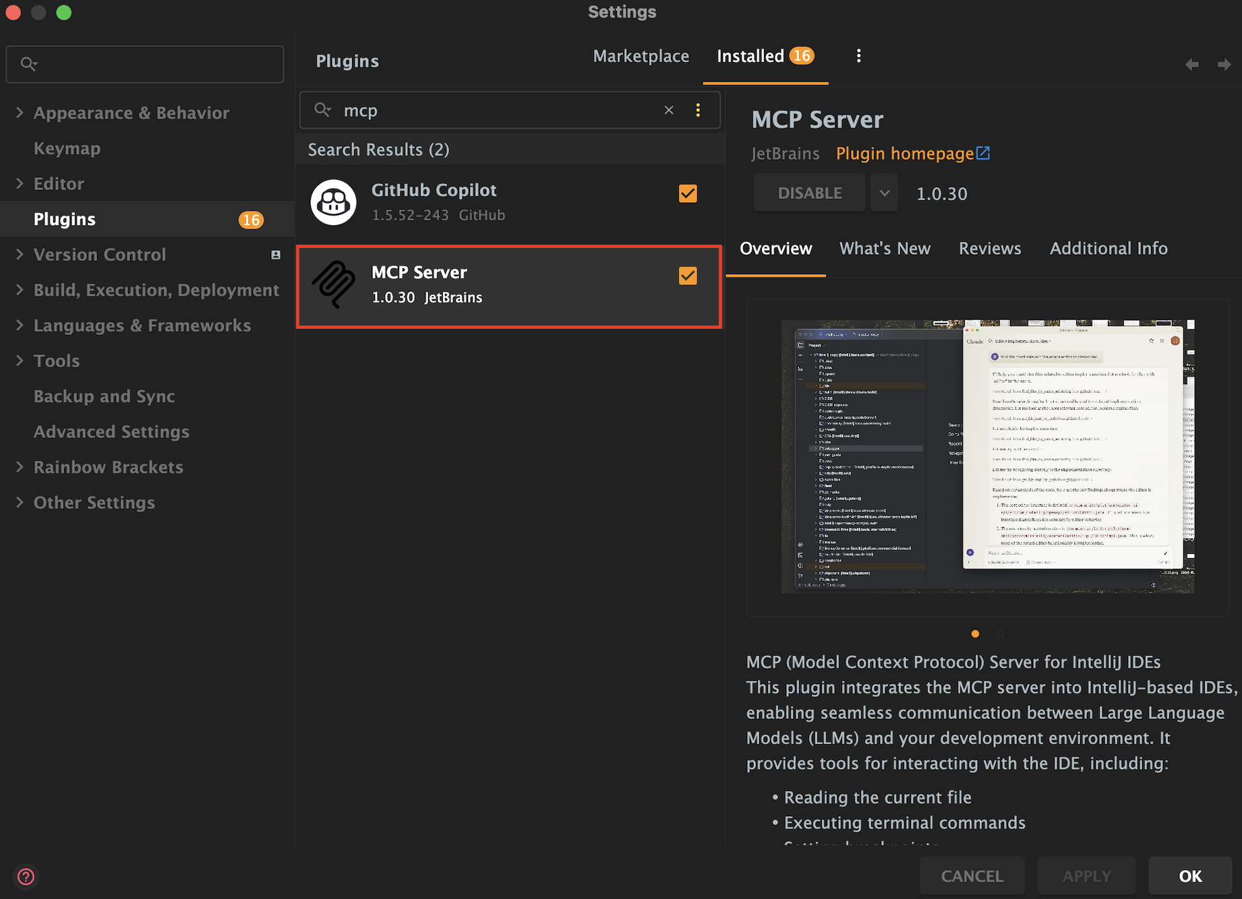Open the Help question mark button
1242x899 pixels.
pos(26,876)
